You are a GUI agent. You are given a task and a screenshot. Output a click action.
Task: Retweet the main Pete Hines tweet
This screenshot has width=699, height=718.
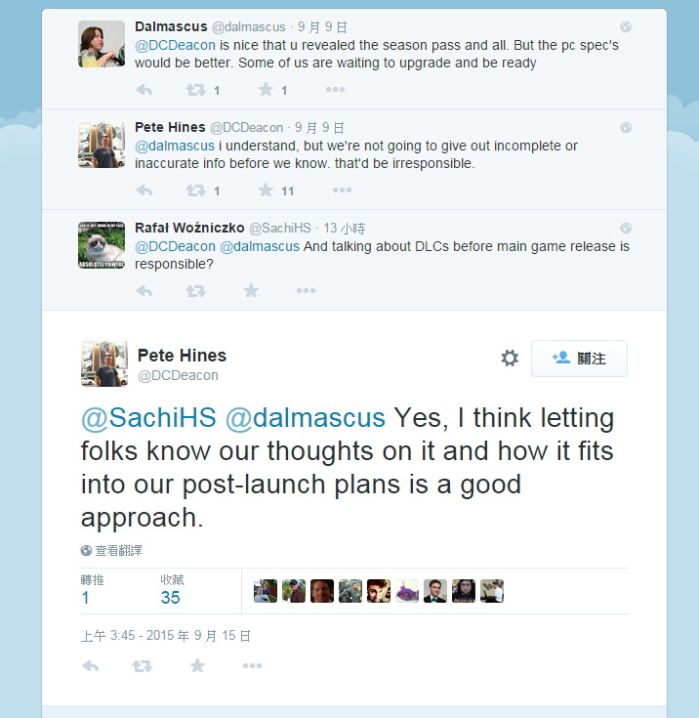[143, 666]
